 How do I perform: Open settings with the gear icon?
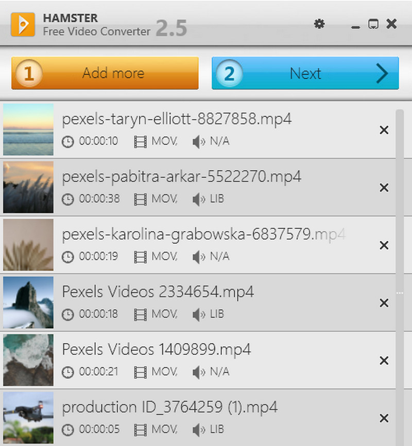pyautogui.click(x=319, y=24)
